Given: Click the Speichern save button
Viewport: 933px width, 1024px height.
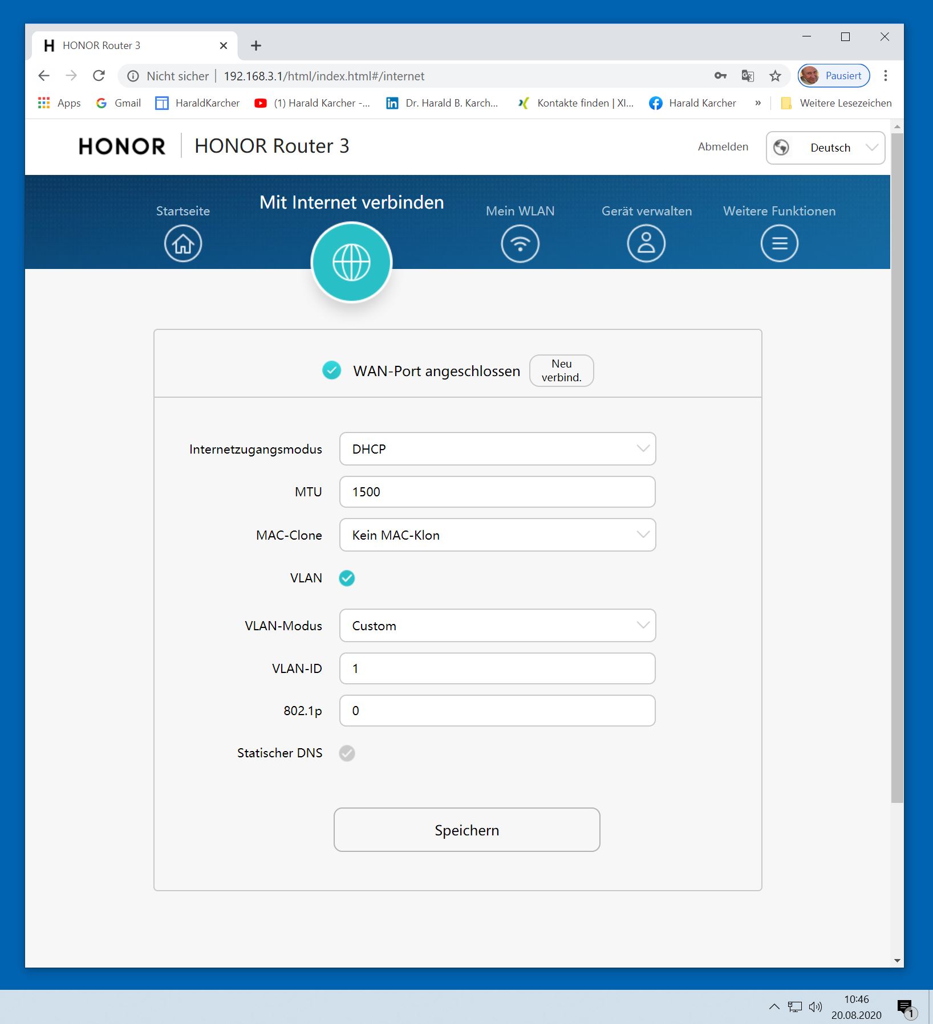Looking at the screenshot, I should click(x=466, y=830).
